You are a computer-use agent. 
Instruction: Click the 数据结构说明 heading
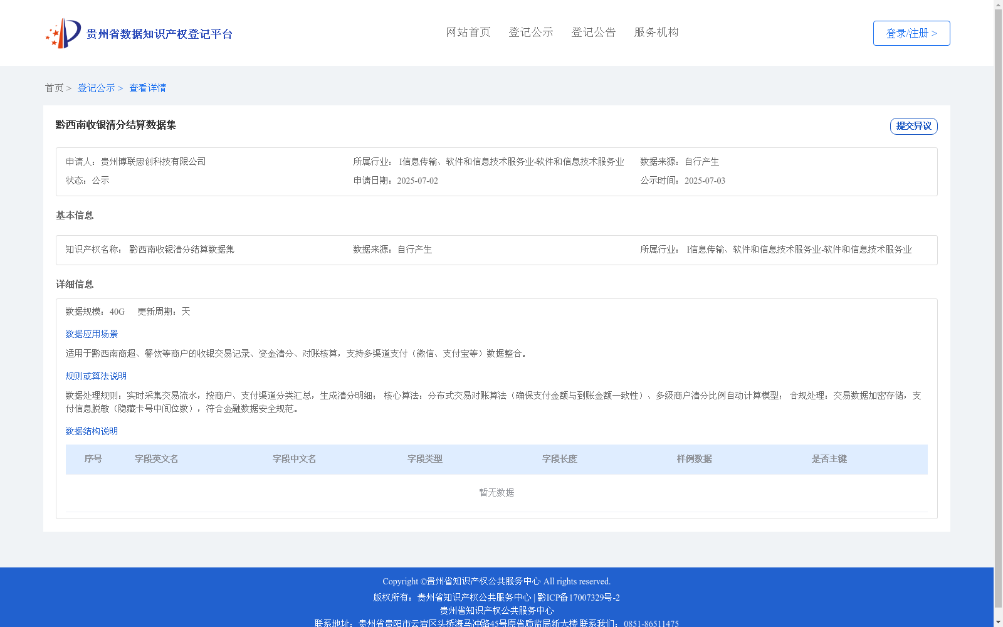(x=92, y=431)
